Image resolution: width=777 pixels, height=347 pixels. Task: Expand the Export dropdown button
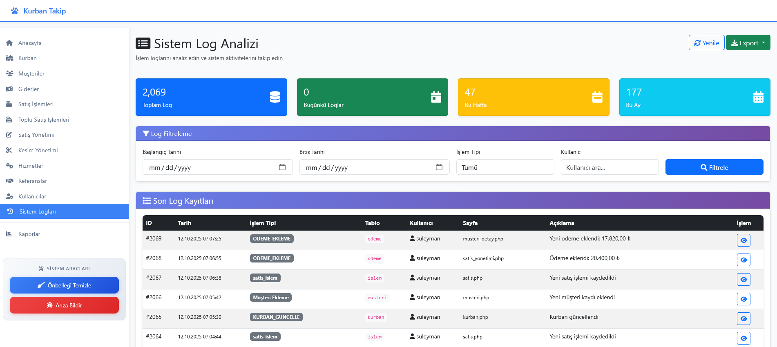coord(748,43)
